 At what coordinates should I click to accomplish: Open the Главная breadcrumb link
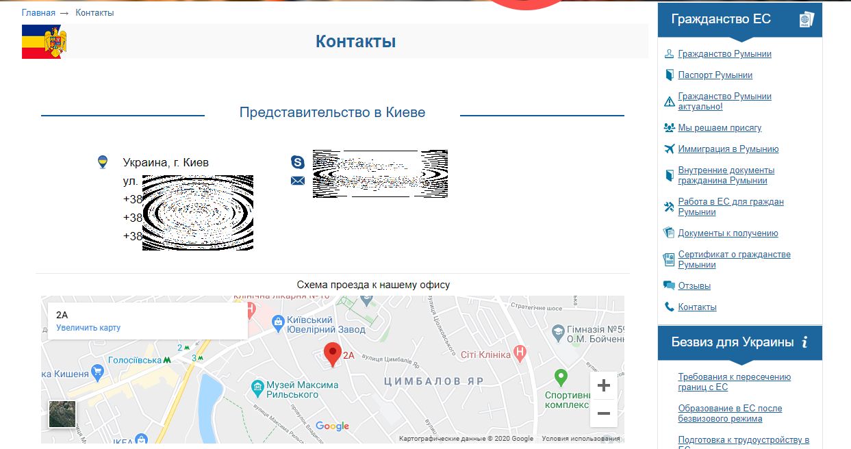tap(38, 13)
